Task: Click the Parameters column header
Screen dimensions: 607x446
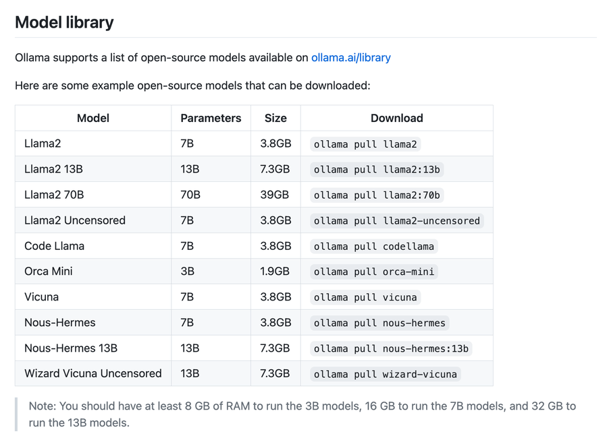Action: pos(211,118)
